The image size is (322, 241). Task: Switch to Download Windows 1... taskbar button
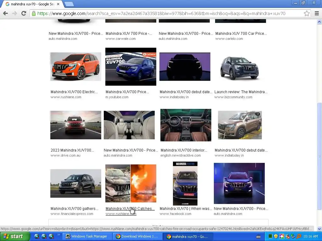(137, 236)
